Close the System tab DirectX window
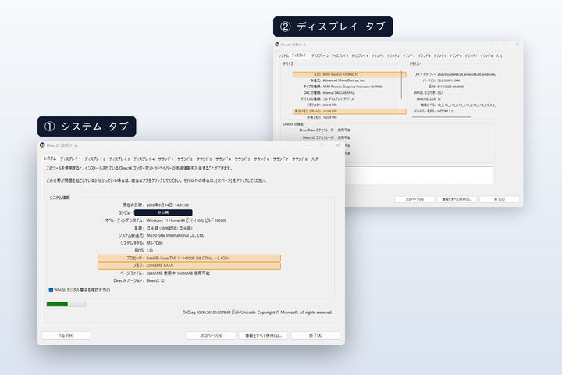 tap(337, 145)
